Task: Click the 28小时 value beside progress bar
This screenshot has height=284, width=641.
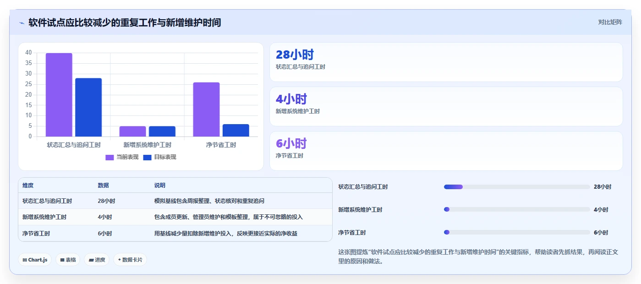Action: click(603, 187)
